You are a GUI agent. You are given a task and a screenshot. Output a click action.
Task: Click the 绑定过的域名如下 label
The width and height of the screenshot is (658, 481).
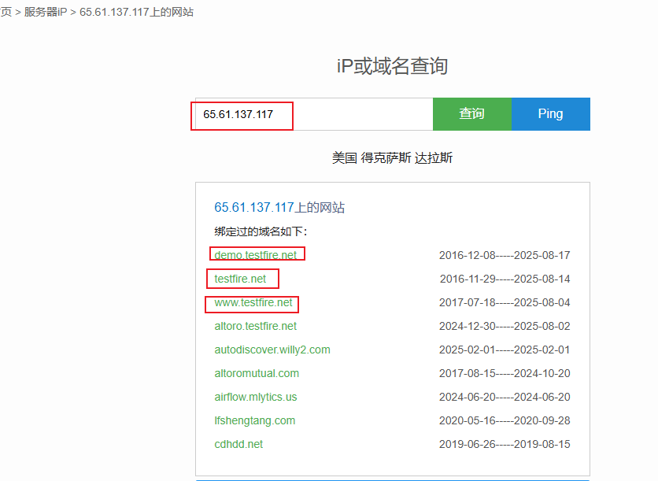pyautogui.click(x=261, y=231)
